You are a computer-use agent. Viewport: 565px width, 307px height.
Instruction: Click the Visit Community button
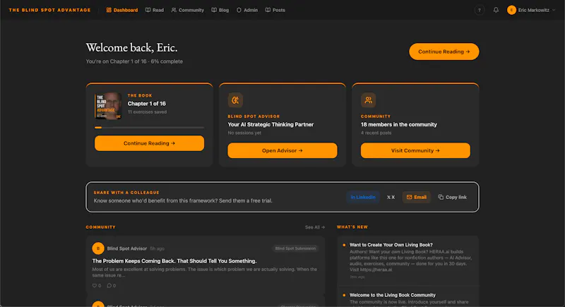415,150
